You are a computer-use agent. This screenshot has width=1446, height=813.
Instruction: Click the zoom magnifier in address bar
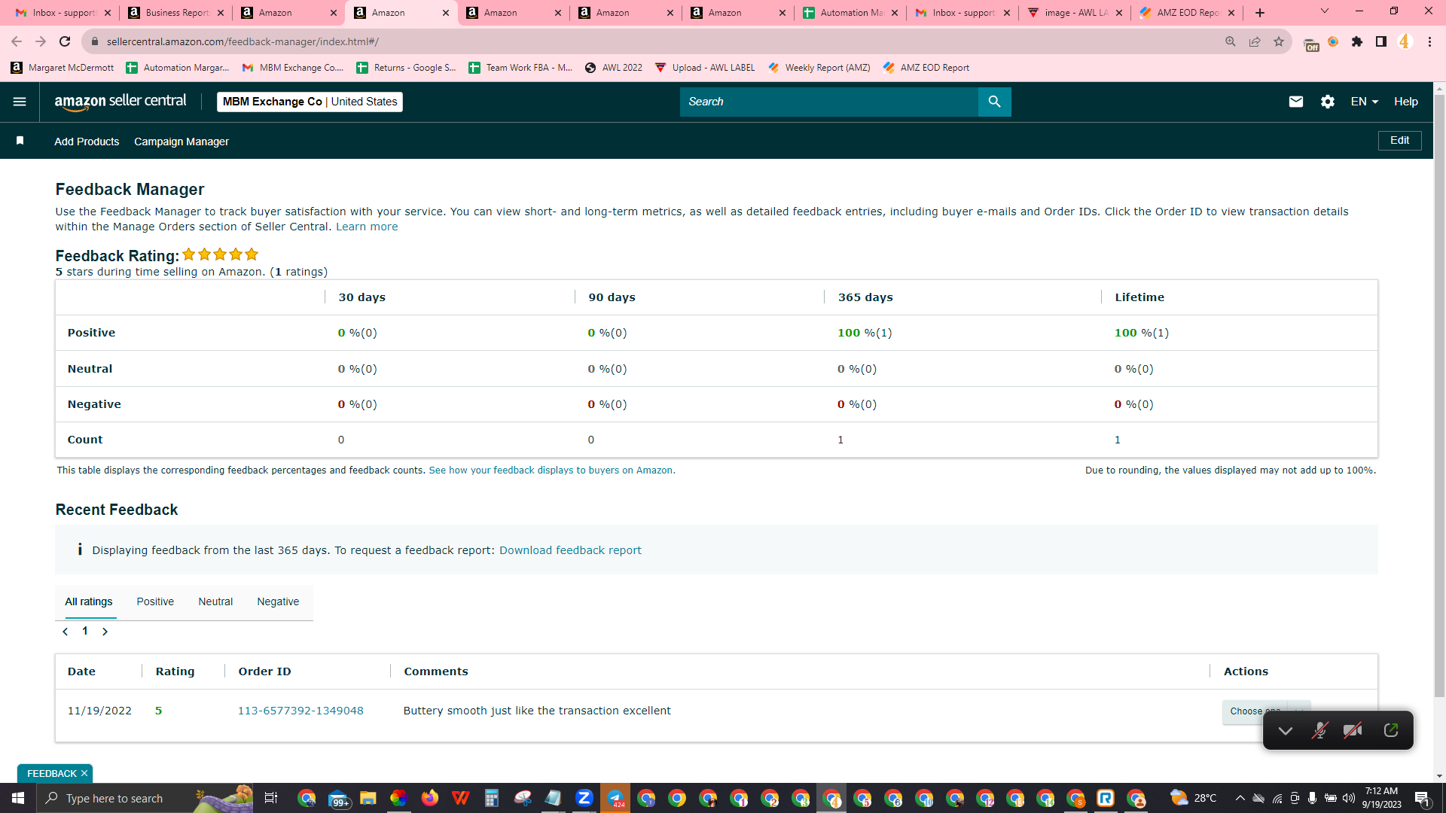coord(1231,41)
